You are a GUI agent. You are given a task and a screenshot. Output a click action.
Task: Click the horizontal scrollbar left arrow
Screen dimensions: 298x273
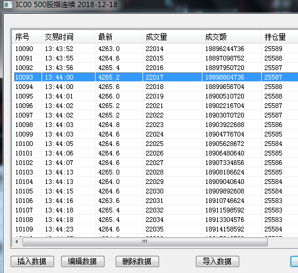coord(17,242)
